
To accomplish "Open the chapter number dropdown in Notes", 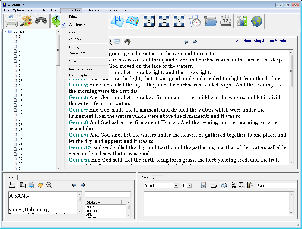I will coord(189,186).
